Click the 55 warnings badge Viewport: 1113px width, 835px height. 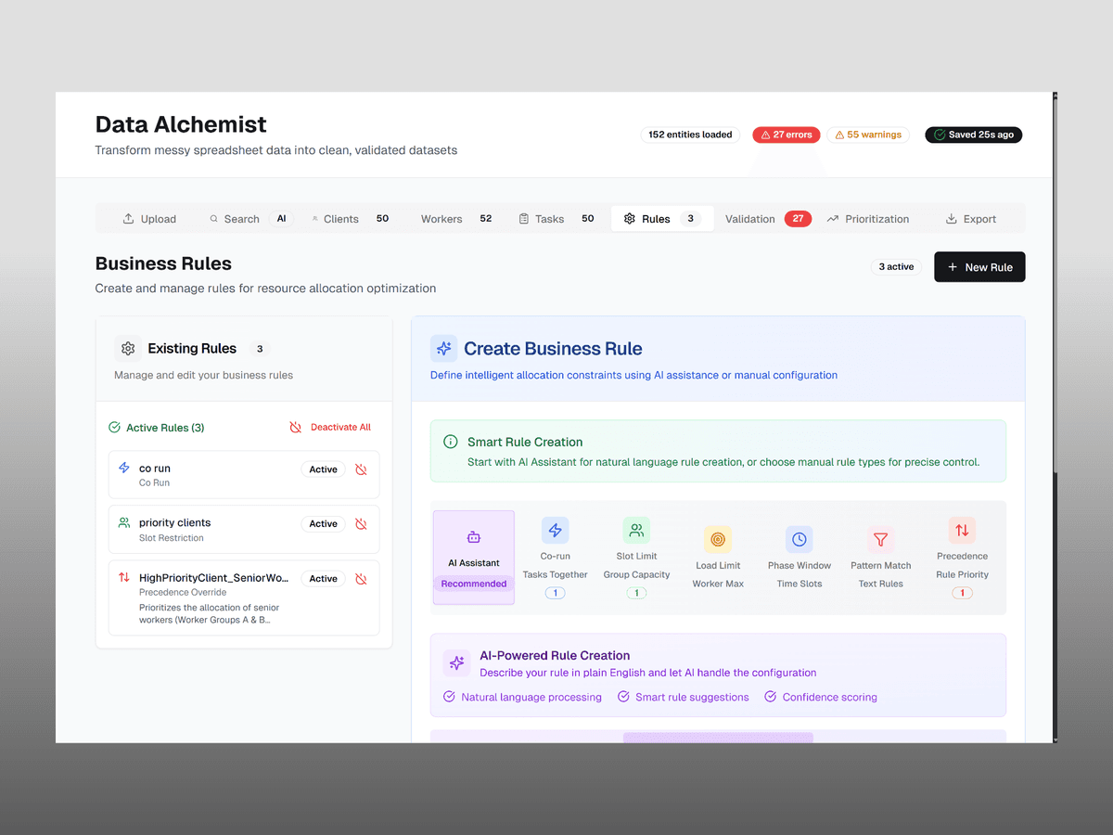coord(868,135)
